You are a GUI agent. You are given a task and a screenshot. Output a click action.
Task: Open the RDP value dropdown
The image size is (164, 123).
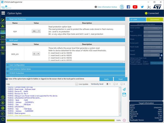[x=36, y=31]
